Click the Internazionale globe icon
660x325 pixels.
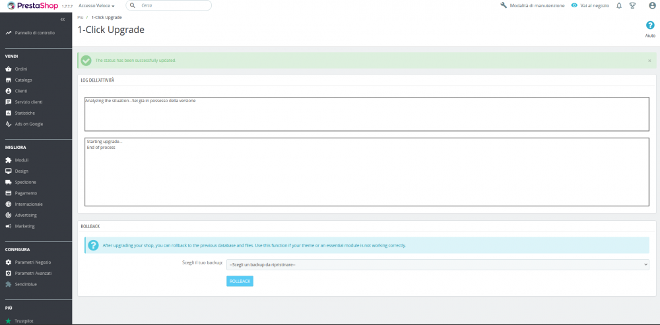click(x=8, y=204)
